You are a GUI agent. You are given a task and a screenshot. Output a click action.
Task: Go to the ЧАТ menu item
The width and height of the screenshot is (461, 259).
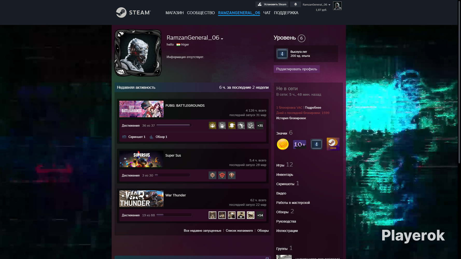point(267,13)
